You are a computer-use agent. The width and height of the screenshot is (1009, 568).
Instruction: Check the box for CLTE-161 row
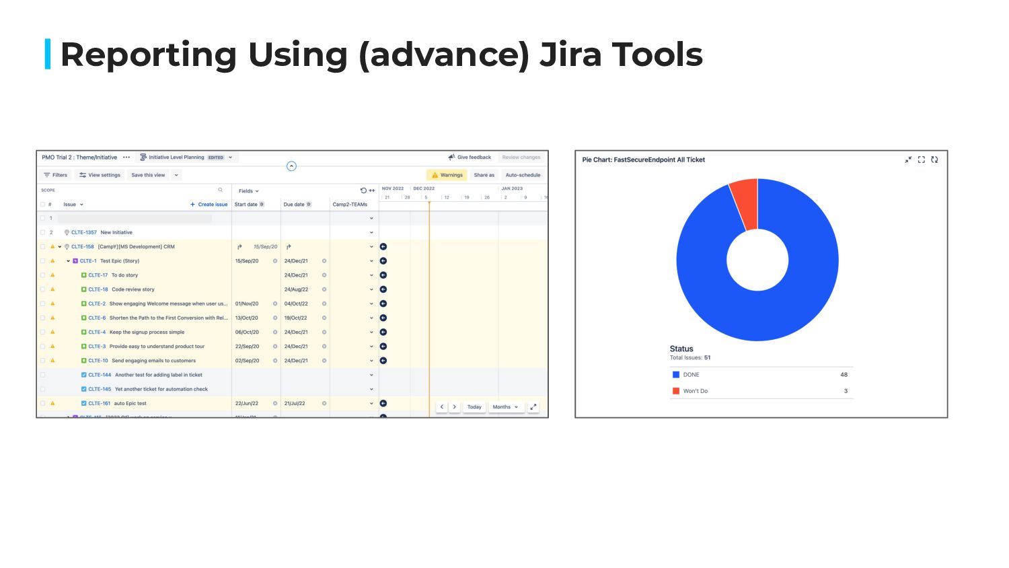42,404
